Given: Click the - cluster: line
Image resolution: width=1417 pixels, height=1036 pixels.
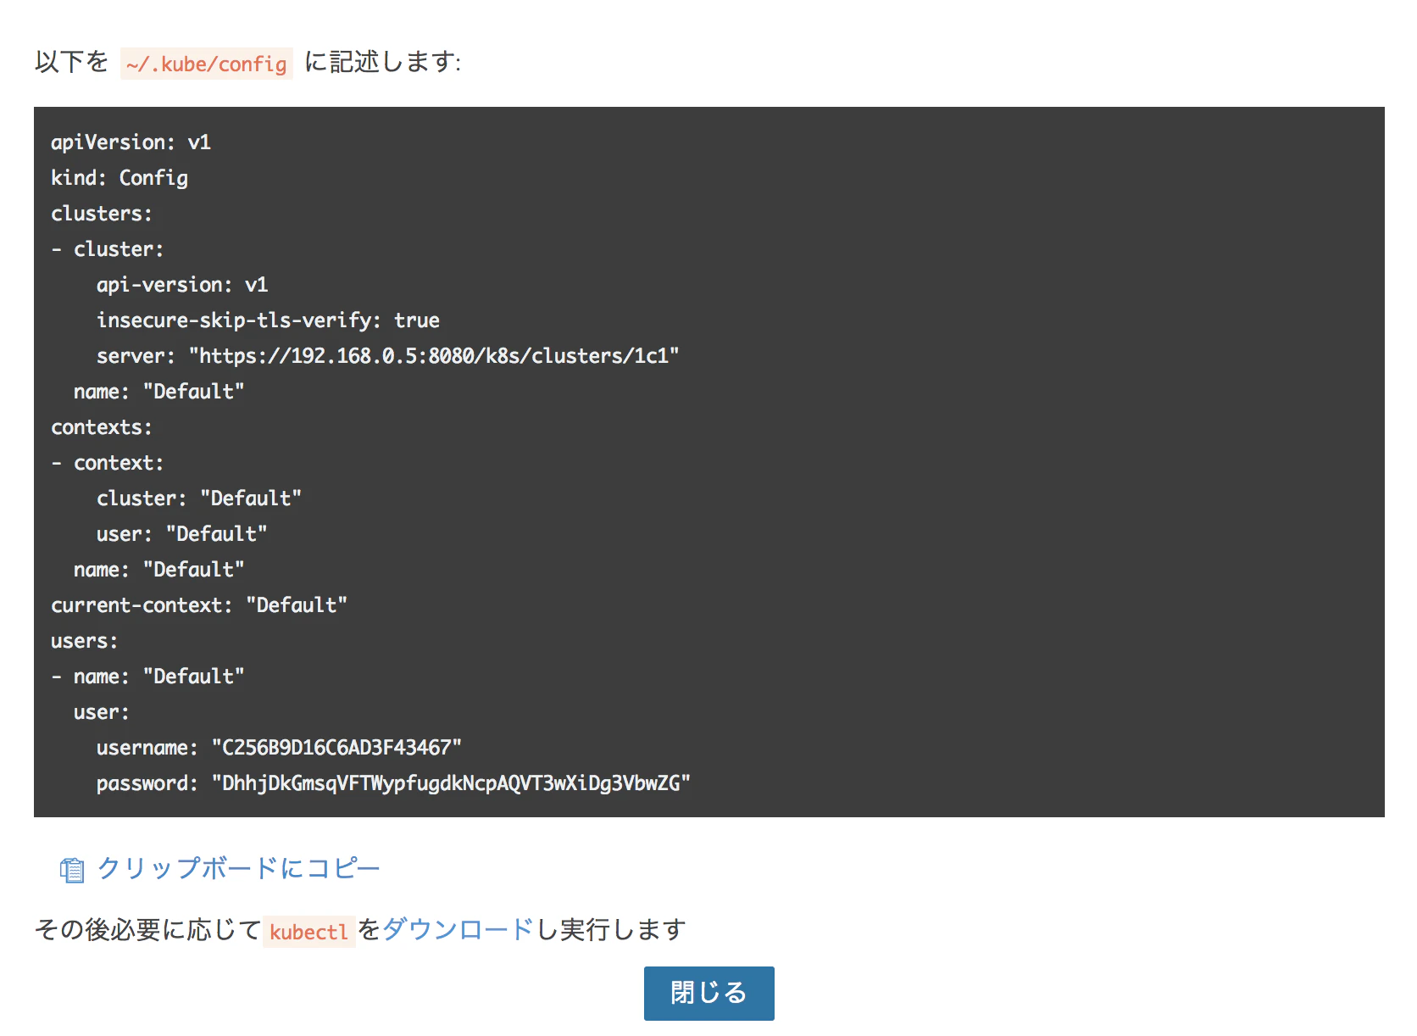Looking at the screenshot, I should tap(108, 248).
